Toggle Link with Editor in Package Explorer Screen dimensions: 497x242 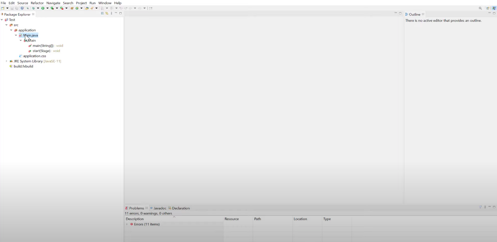[107, 13]
